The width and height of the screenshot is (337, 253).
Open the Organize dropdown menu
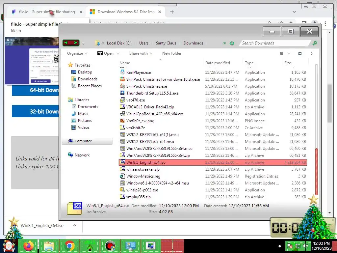point(77,53)
